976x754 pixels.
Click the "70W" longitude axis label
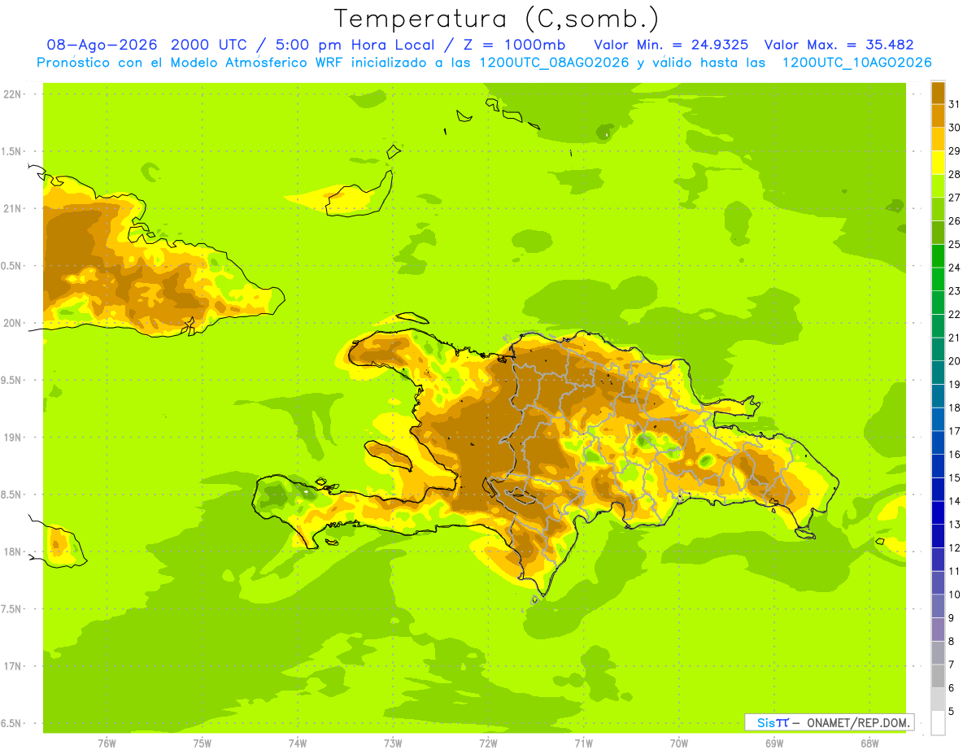coord(679,743)
